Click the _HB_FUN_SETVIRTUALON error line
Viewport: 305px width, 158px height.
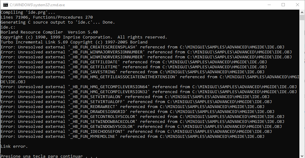point(135,97)
